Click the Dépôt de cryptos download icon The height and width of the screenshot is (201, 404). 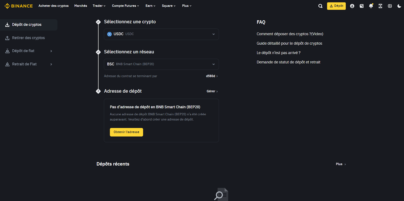pyautogui.click(x=7, y=25)
